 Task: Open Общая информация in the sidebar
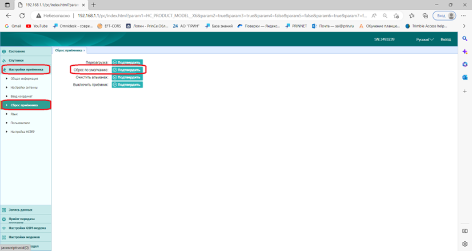coord(25,79)
